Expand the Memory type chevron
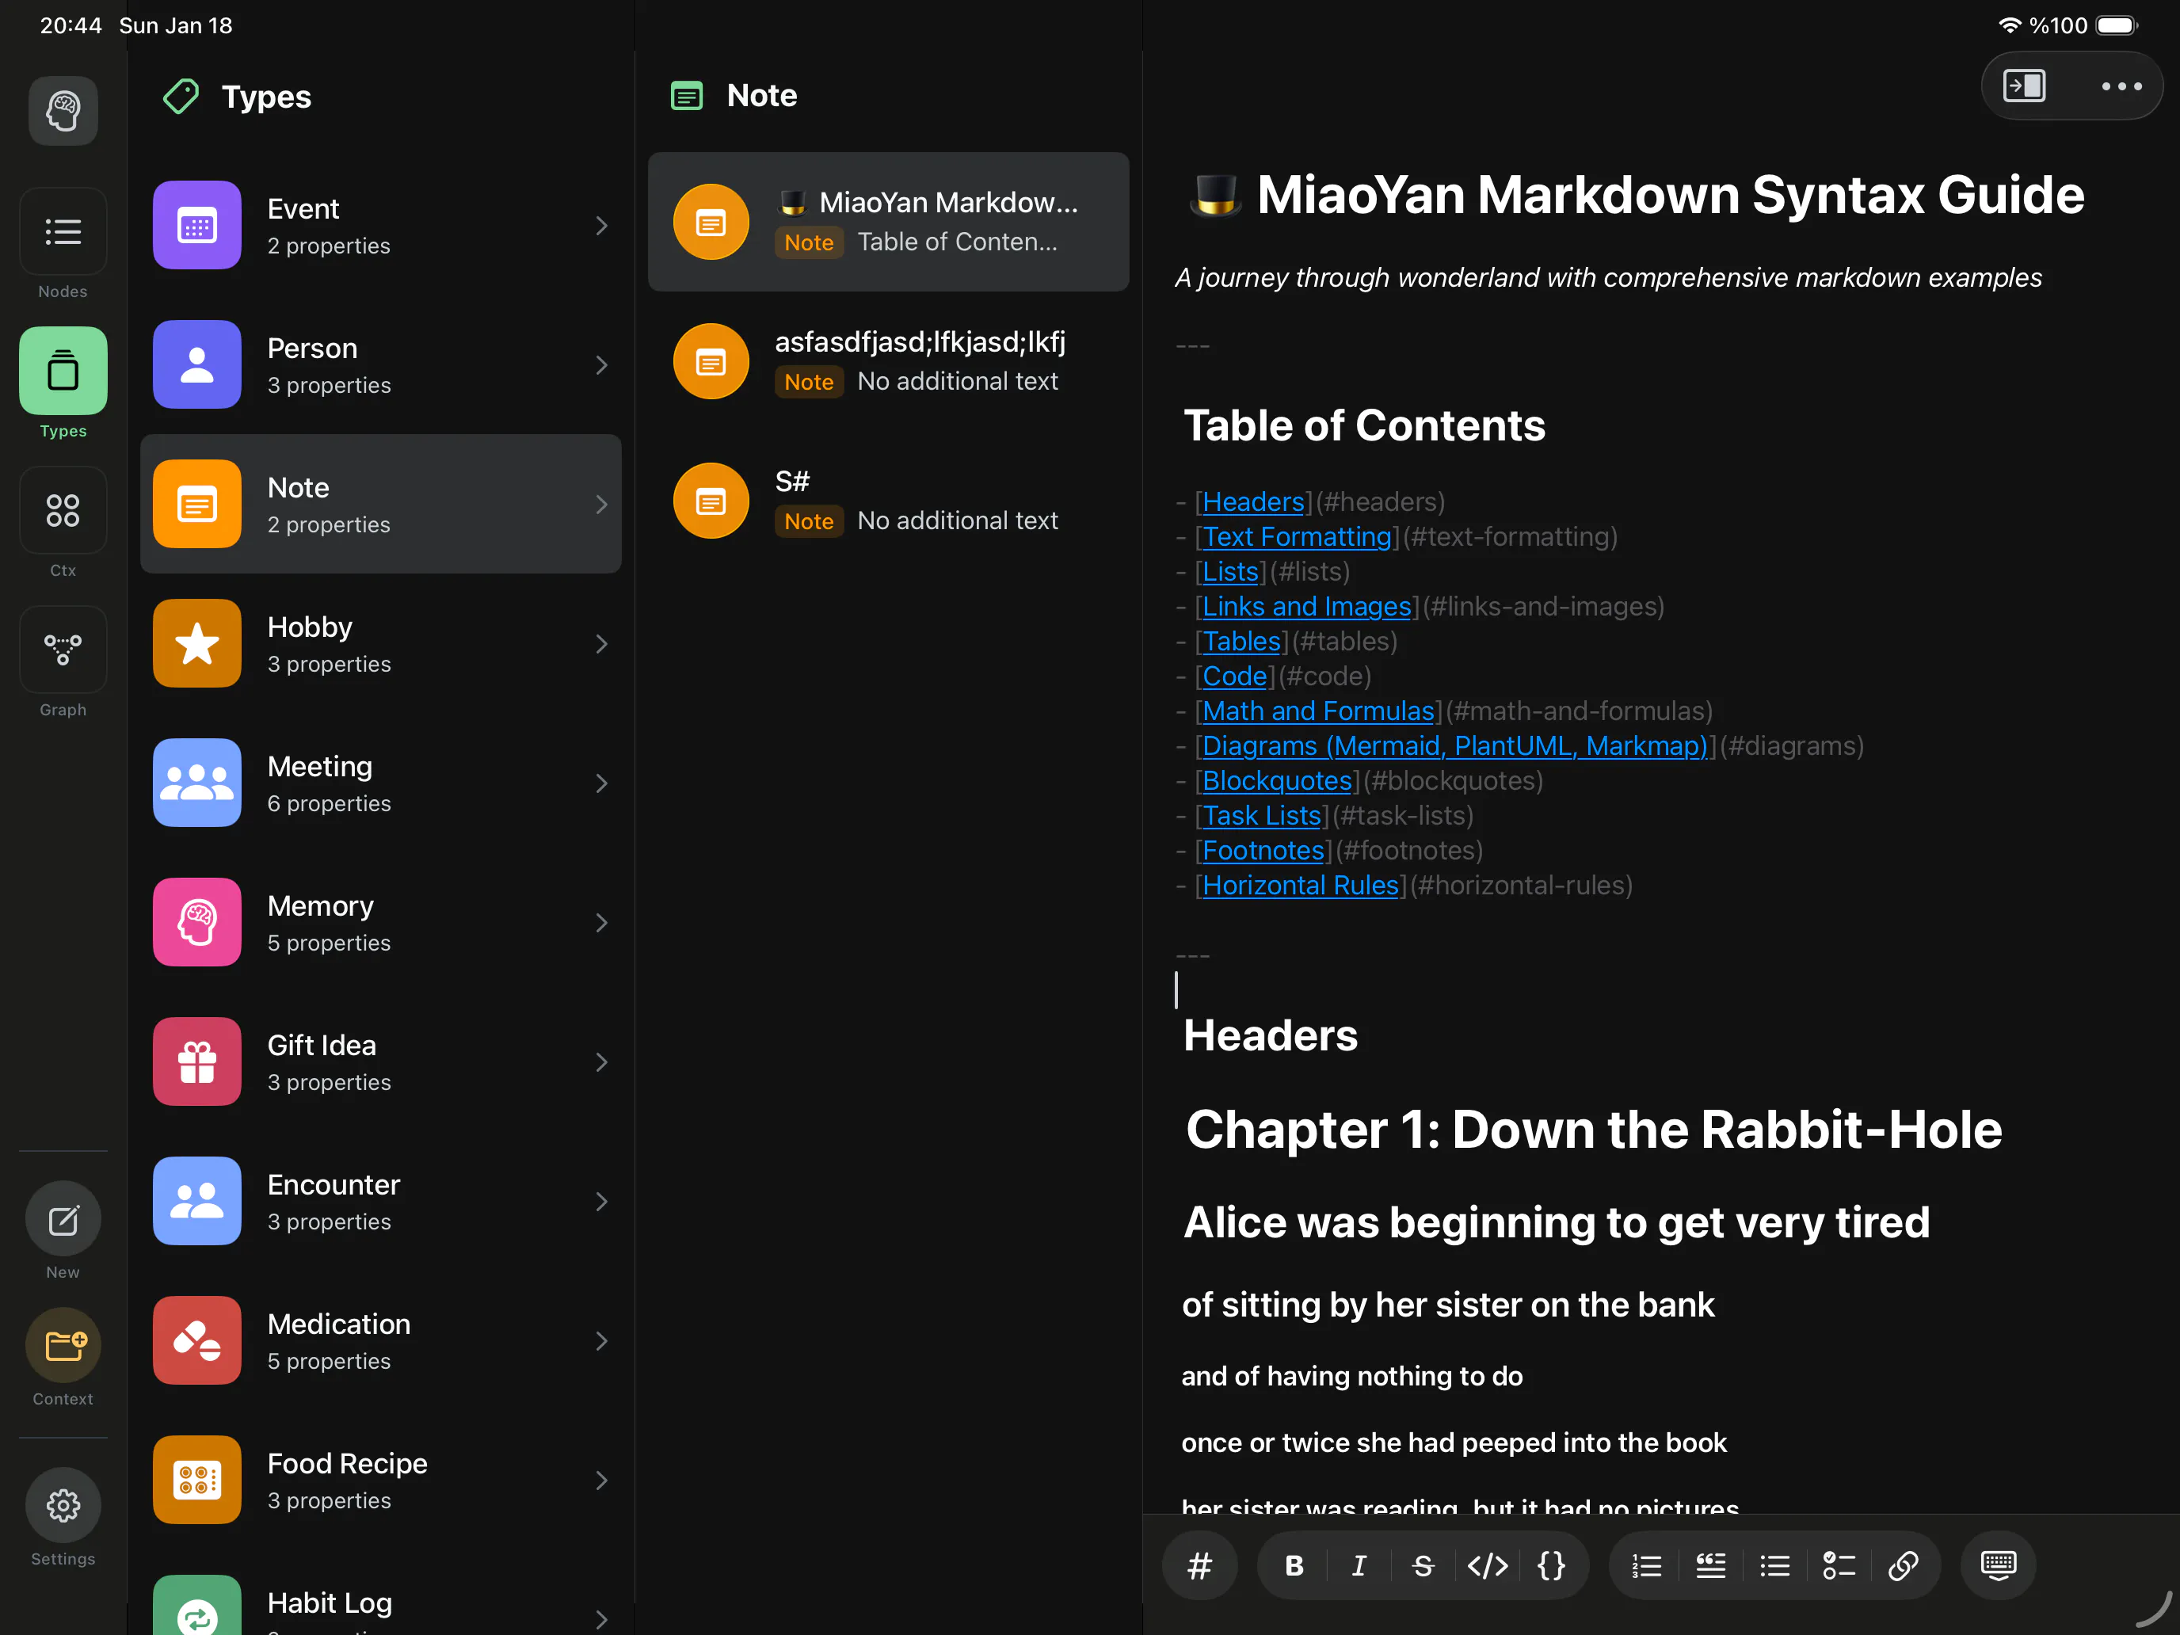2180x1635 pixels. (601, 924)
